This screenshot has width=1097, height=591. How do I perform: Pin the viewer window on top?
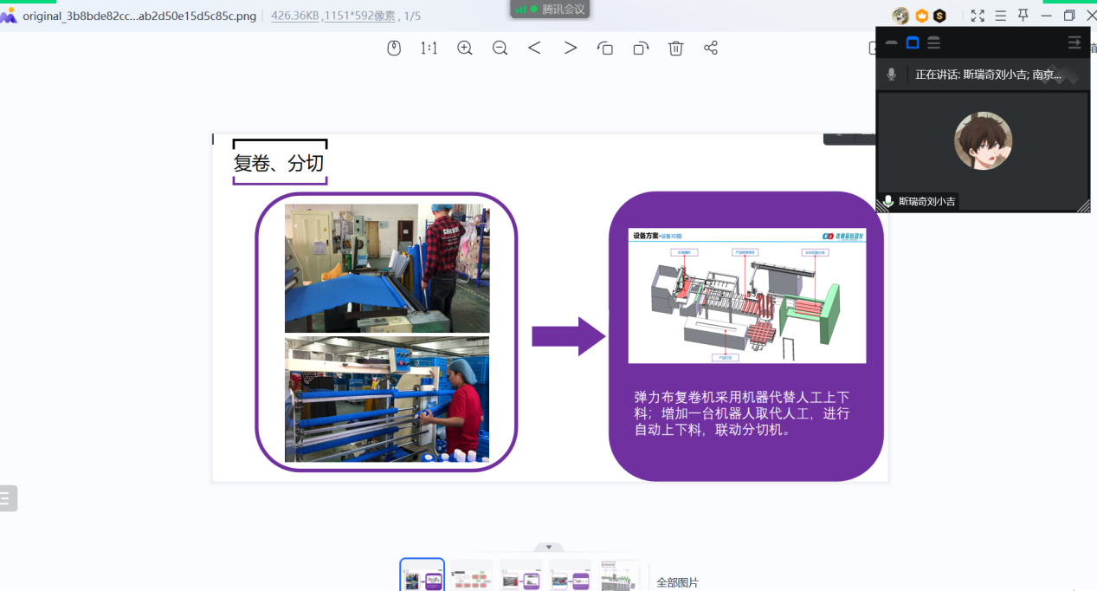(1023, 16)
